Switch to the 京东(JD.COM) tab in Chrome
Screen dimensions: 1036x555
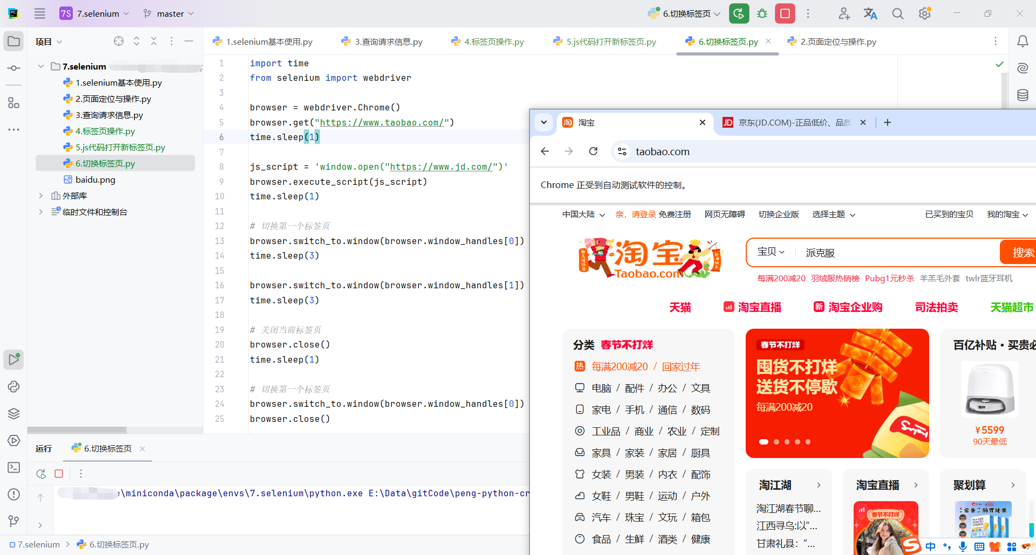(x=794, y=122)
